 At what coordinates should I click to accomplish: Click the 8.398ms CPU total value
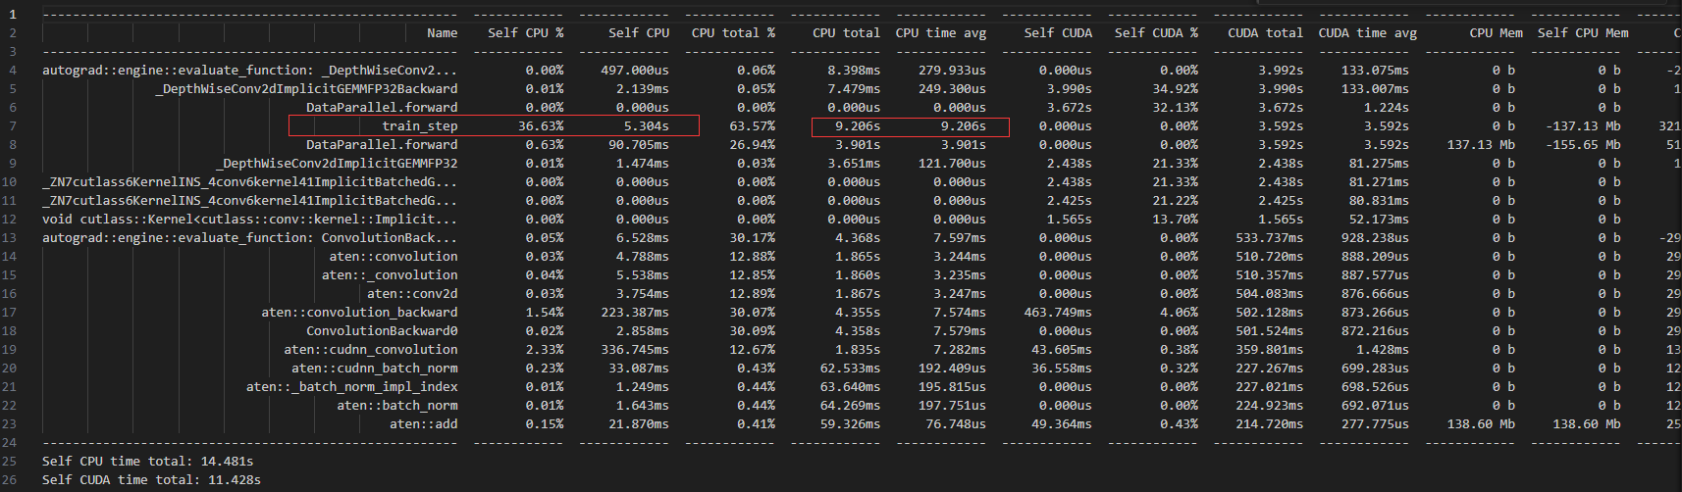(x=854, y=70)
